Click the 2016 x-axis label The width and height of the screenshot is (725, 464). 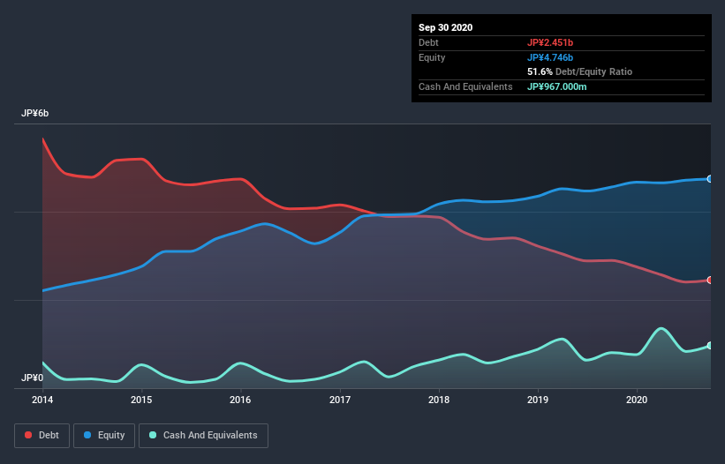click(240, 400)
